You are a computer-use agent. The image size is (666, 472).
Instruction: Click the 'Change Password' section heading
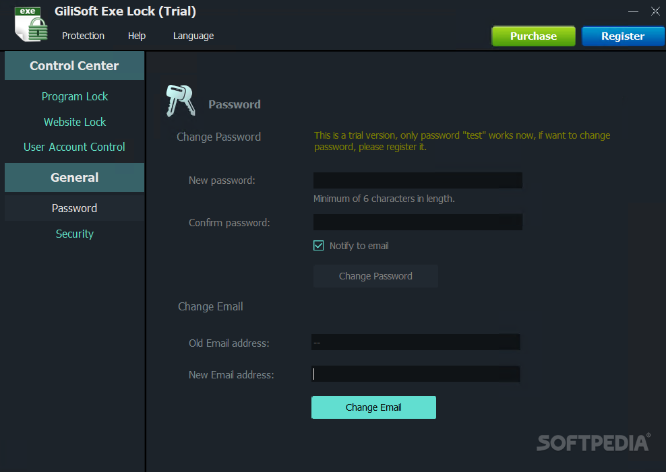219,137
